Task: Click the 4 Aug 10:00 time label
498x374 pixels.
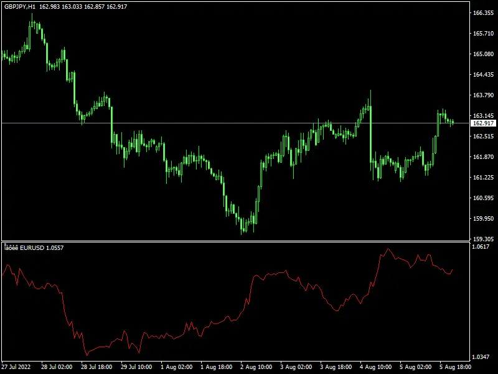Action: 376,367
